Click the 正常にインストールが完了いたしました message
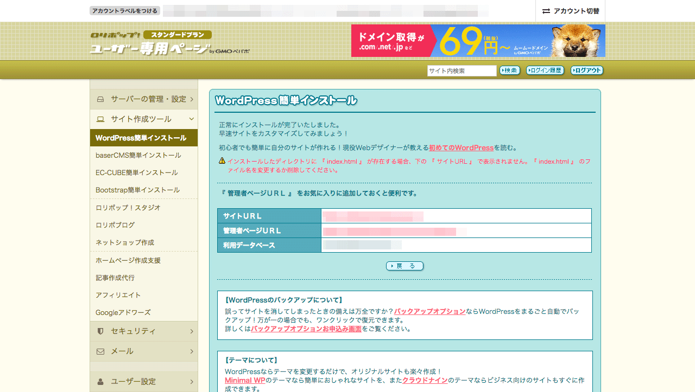This screenshot has height=392, width=695. 280,125
